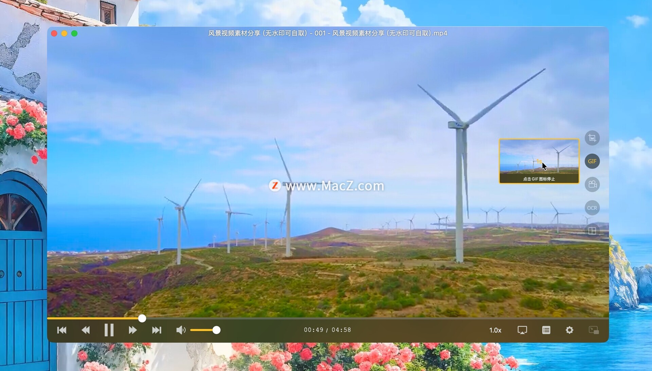Click the volume slider handle
652x371 pixels.
click(x=216, y=330)
